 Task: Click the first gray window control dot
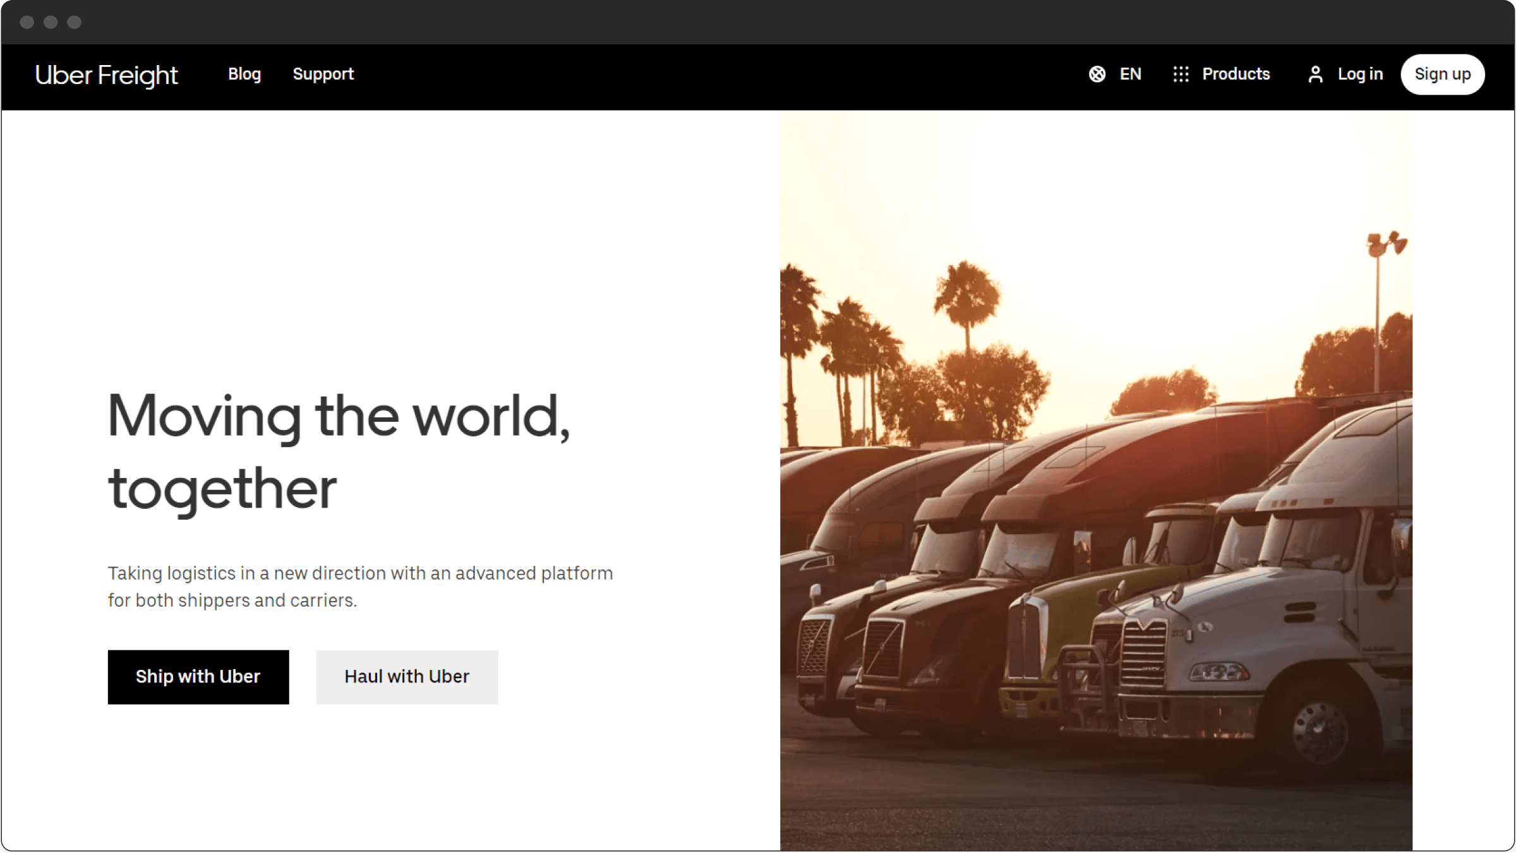point(27,23)
